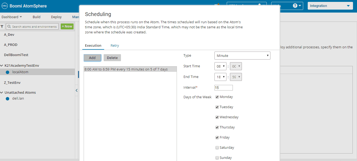357x161 pixels.
Task: Collapse the sidebar with the left chevron
Action: [76, 91]
